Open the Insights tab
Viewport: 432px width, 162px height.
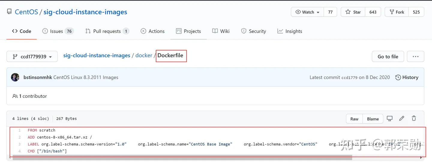[289, 31]
